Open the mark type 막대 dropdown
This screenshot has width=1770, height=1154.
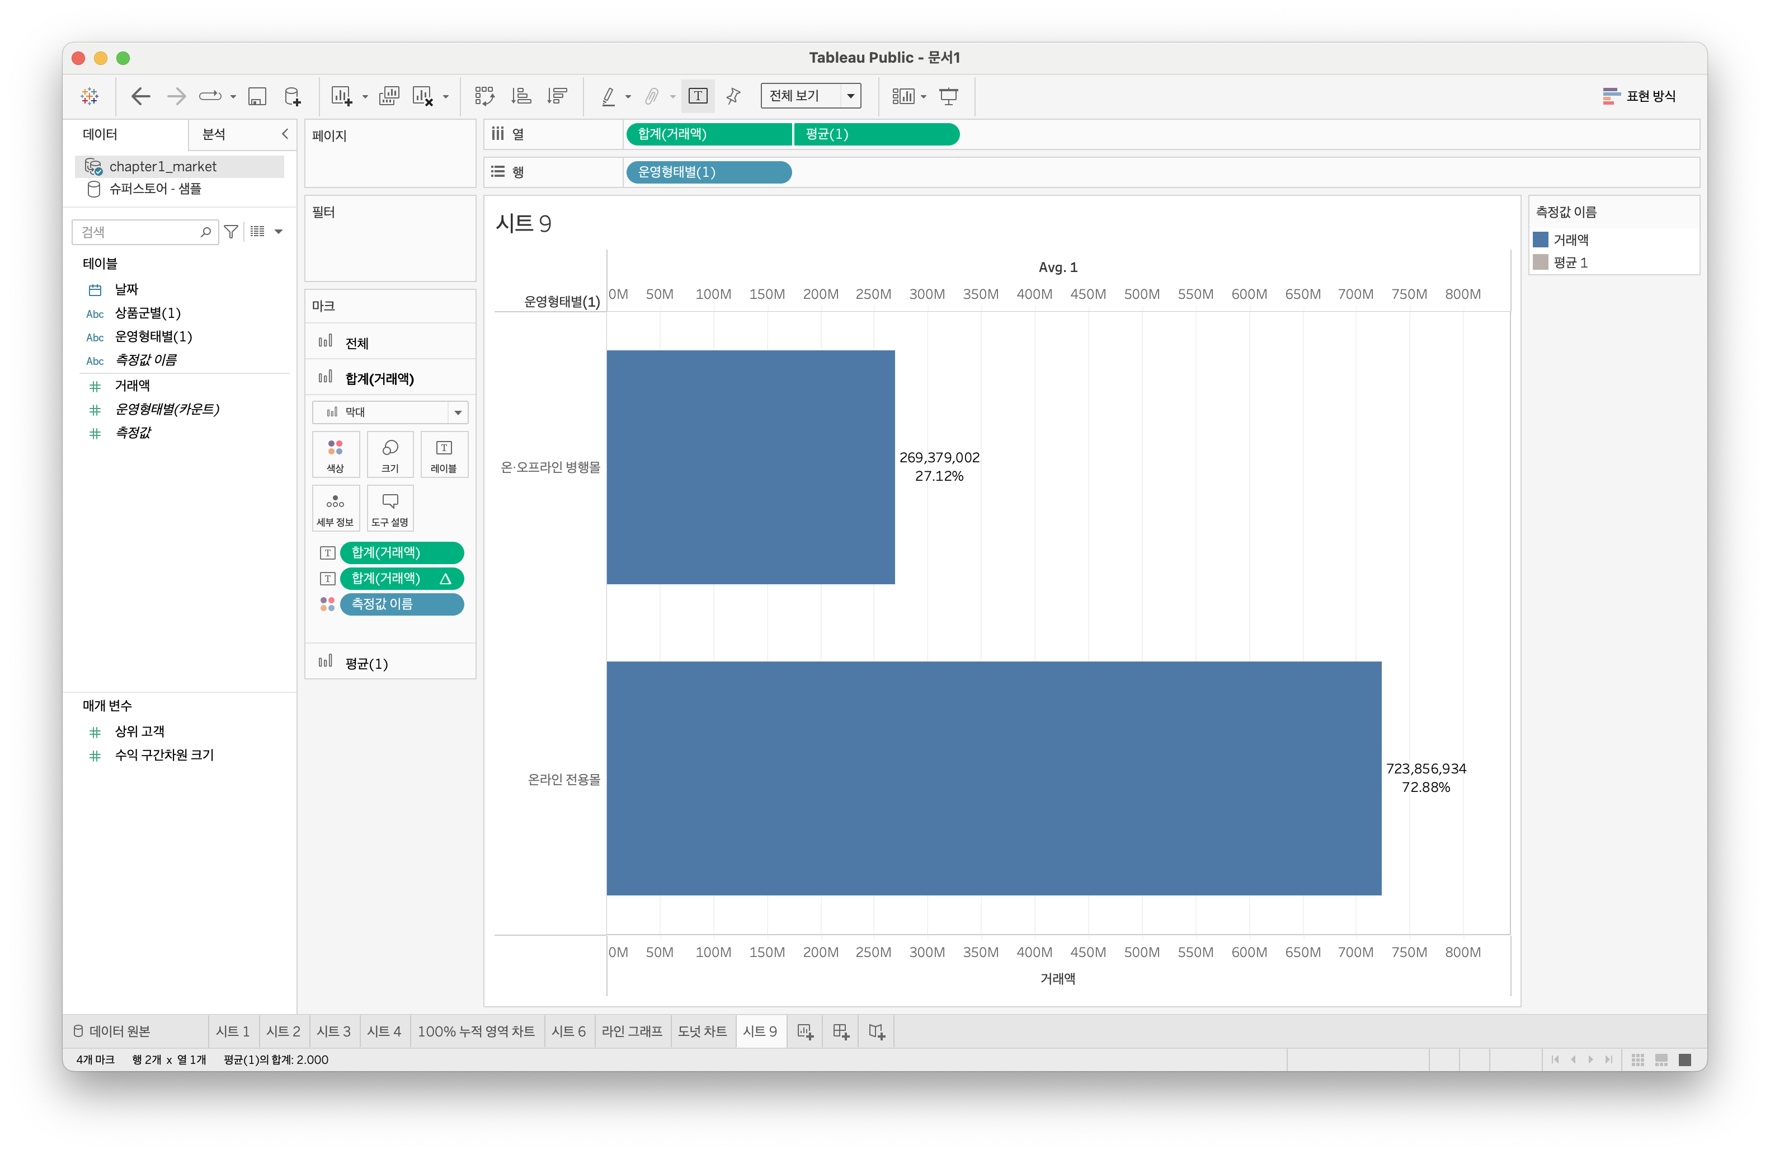click(x=390, y=412)
